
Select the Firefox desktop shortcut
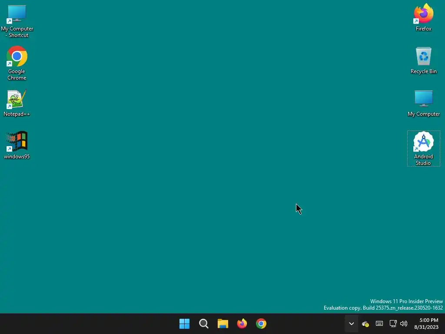(423, 17)
